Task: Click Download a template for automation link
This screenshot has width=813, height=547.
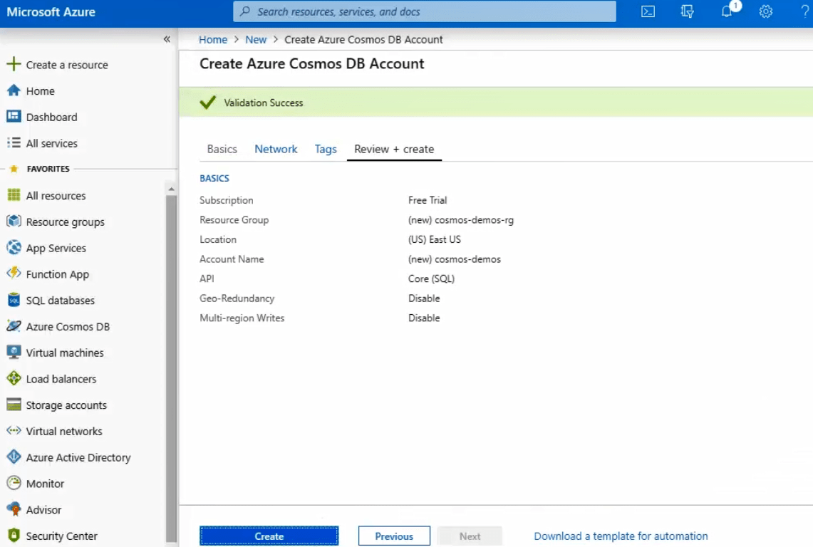Action: point(621,536)
